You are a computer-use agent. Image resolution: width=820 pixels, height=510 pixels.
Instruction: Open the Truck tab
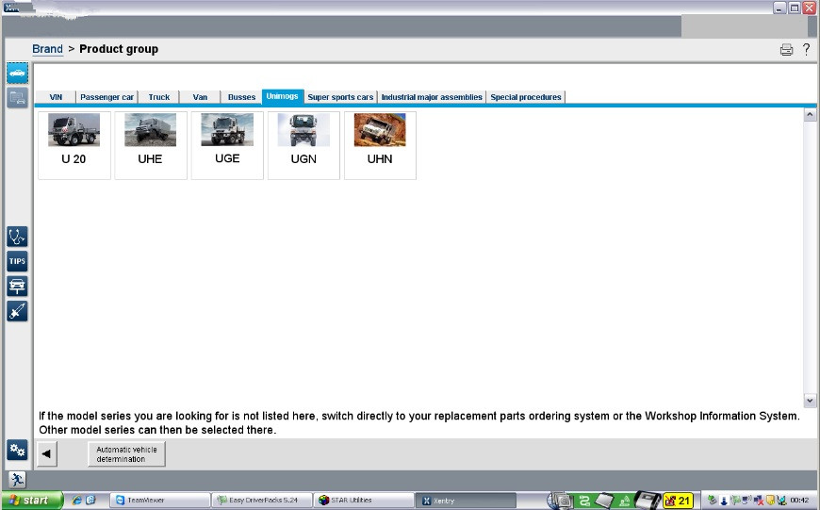click(x=159, y=97)
